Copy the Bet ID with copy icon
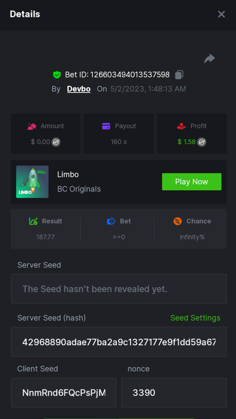 pyautogui.click(x=179, y=75)
